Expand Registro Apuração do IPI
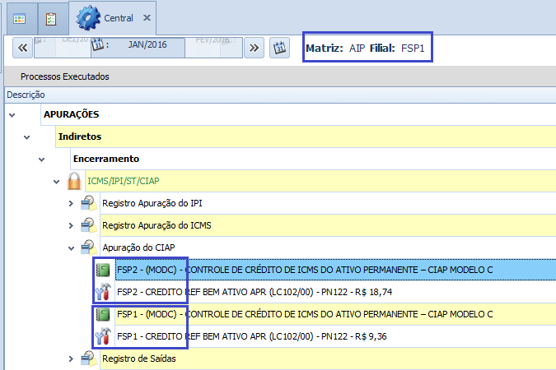556x370 pixels. (72, 203)
